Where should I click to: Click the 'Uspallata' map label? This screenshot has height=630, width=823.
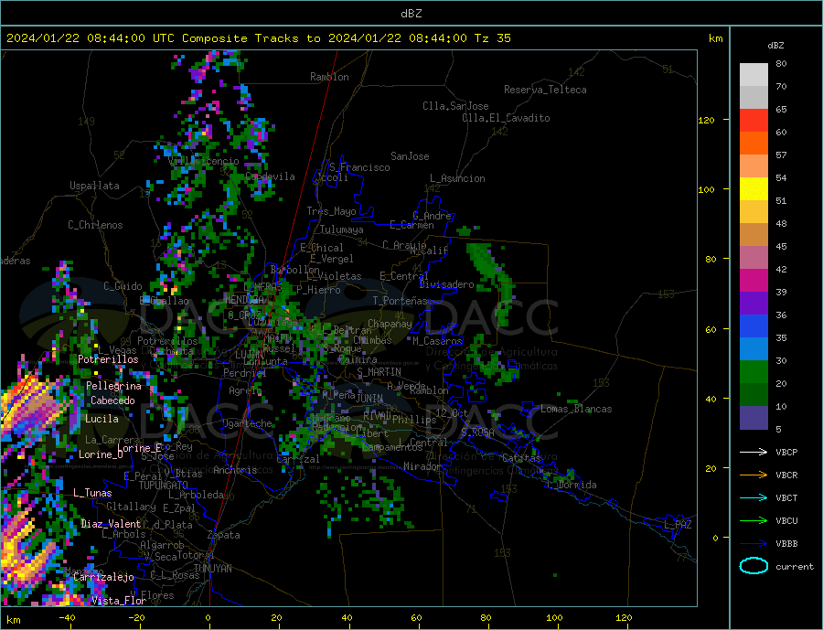94,186
